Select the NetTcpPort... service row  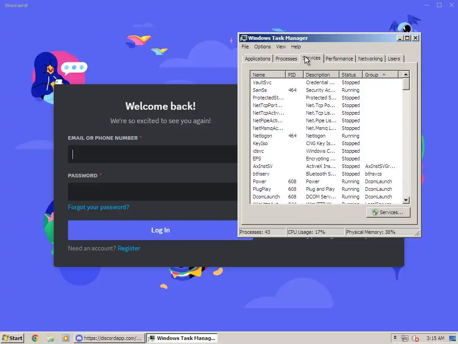[326, 105]
